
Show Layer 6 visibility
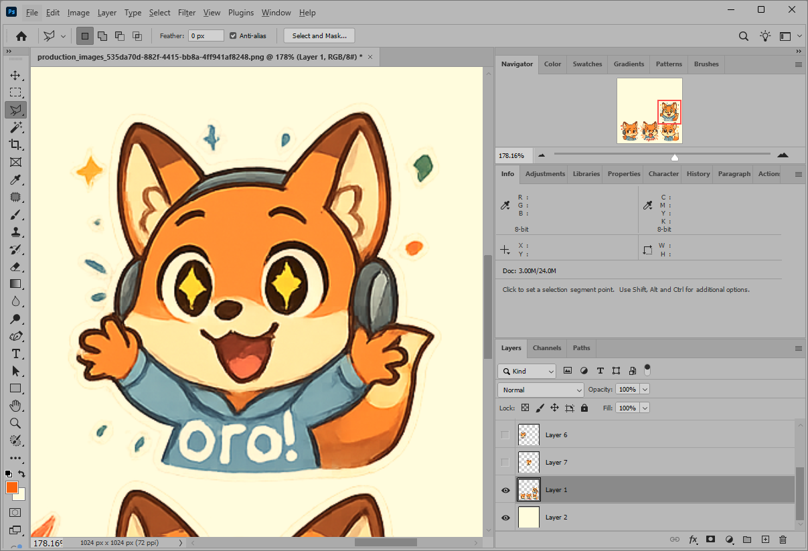(x=505, y=435)
